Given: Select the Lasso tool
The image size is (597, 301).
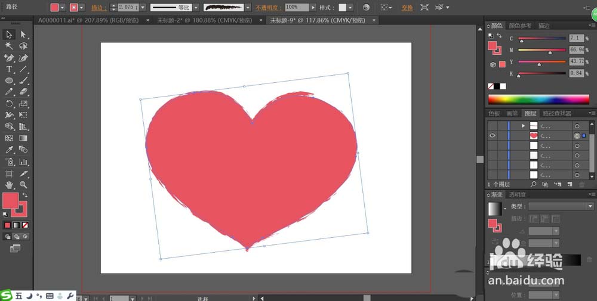Looking at the screenshot, I should [x=23, y=46].
